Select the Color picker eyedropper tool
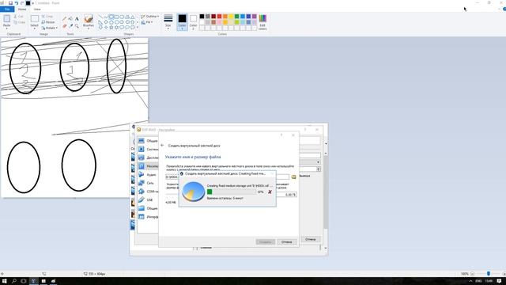The width and height of the screenshot is (506, 285). 70,25
